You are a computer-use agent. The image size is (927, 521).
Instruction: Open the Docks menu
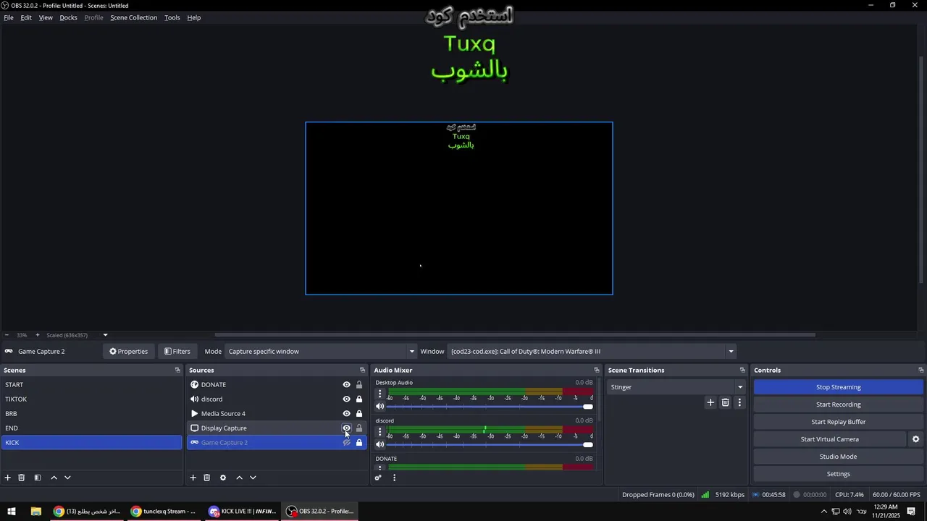pyautogui.click(x=68, y=17)
